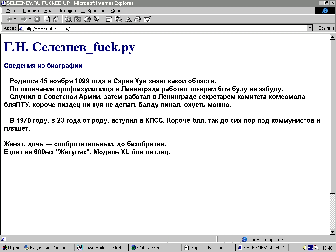Switch to Appl.ini - Блокнот taskbar button
336x252 pixels.
coord(209,248)
